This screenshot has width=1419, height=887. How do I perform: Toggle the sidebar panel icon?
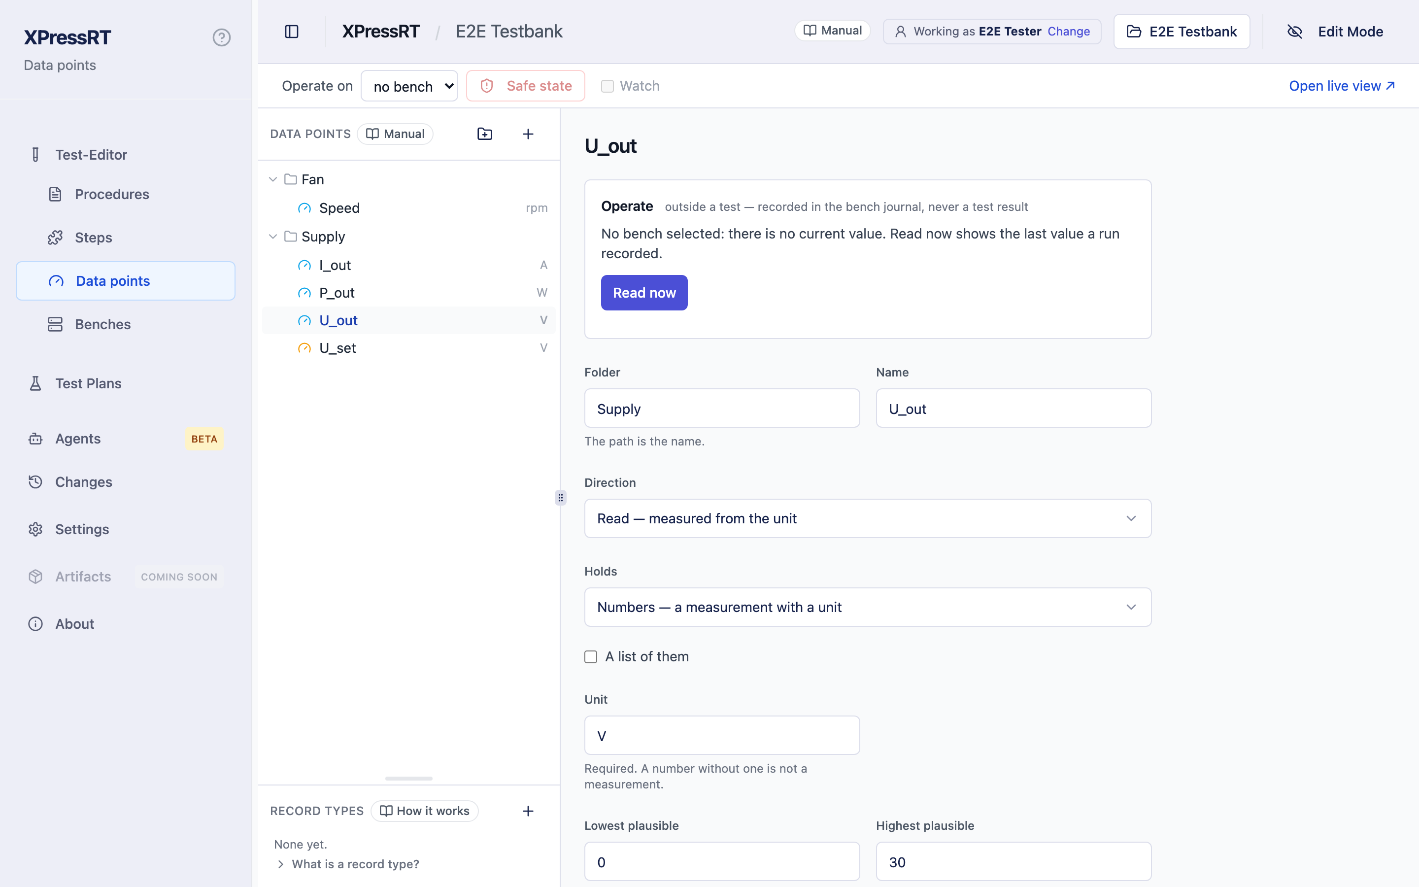(x=291, y=32)
